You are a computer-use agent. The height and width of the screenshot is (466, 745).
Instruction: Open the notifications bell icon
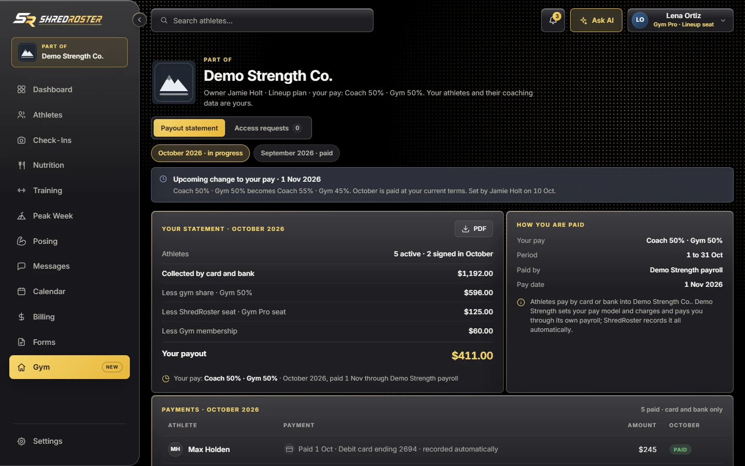[553, 20]
